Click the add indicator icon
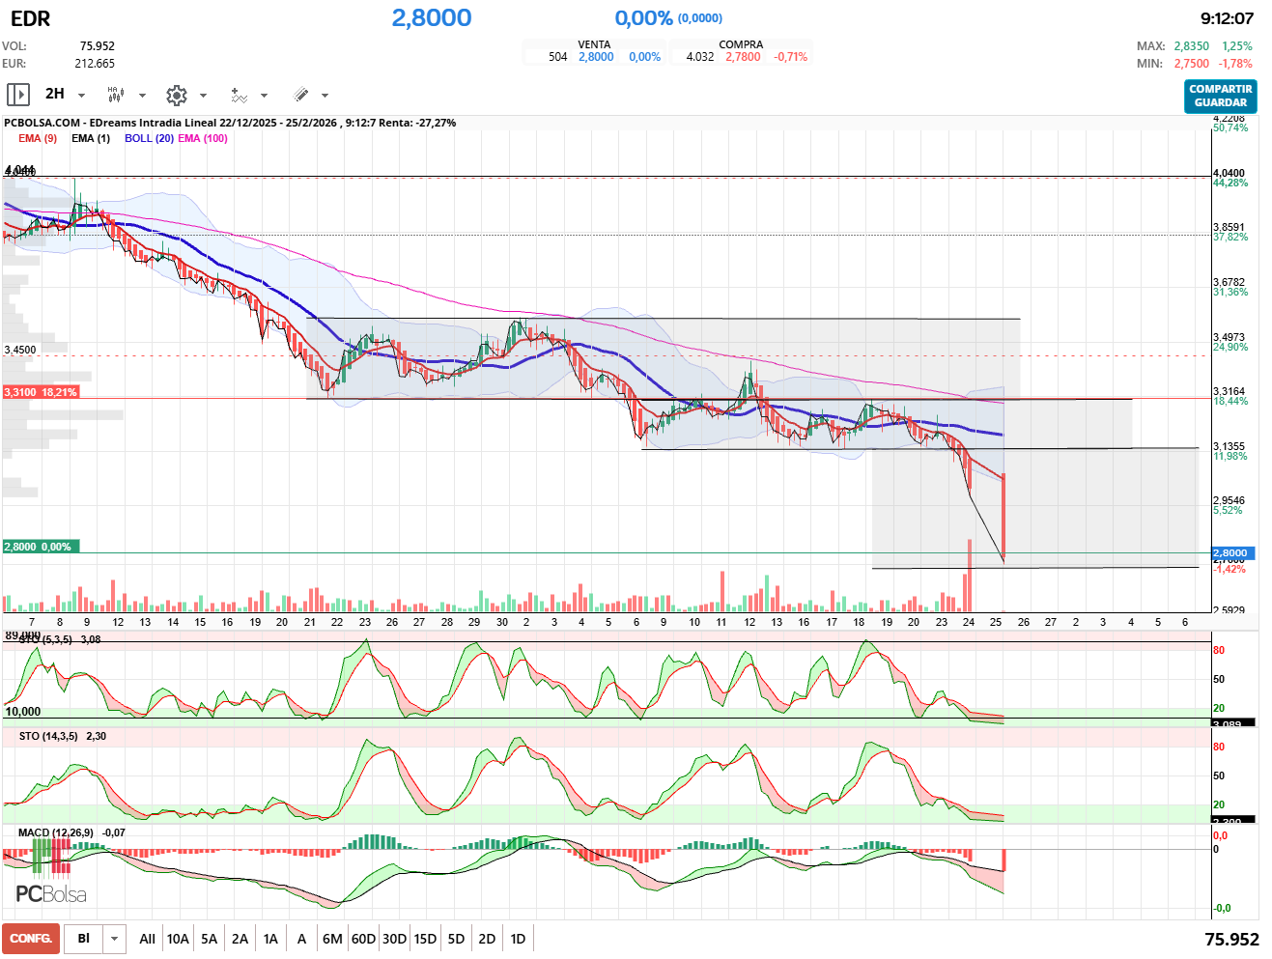The height and width of the screenshot is (959, 1272). [239, 95]
